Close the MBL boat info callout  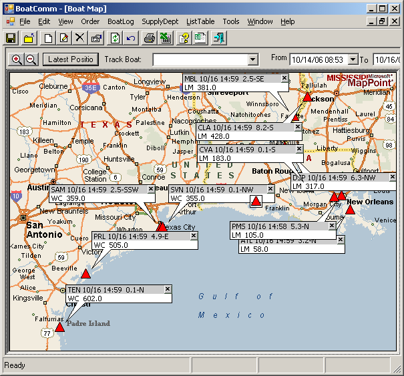coord(284,78)
